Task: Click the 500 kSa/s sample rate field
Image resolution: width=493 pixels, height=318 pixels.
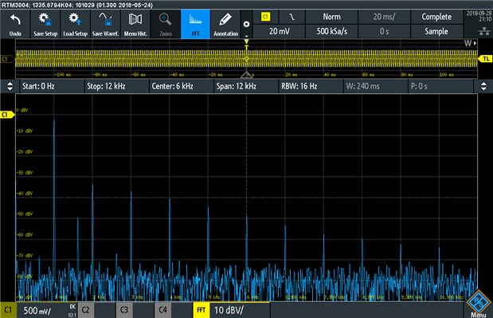Action: point(331,31)
